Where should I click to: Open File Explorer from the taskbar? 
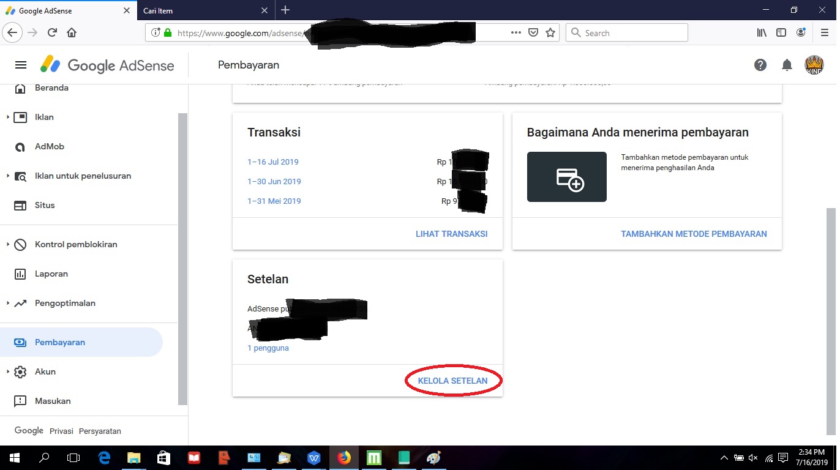coord(133,457)
